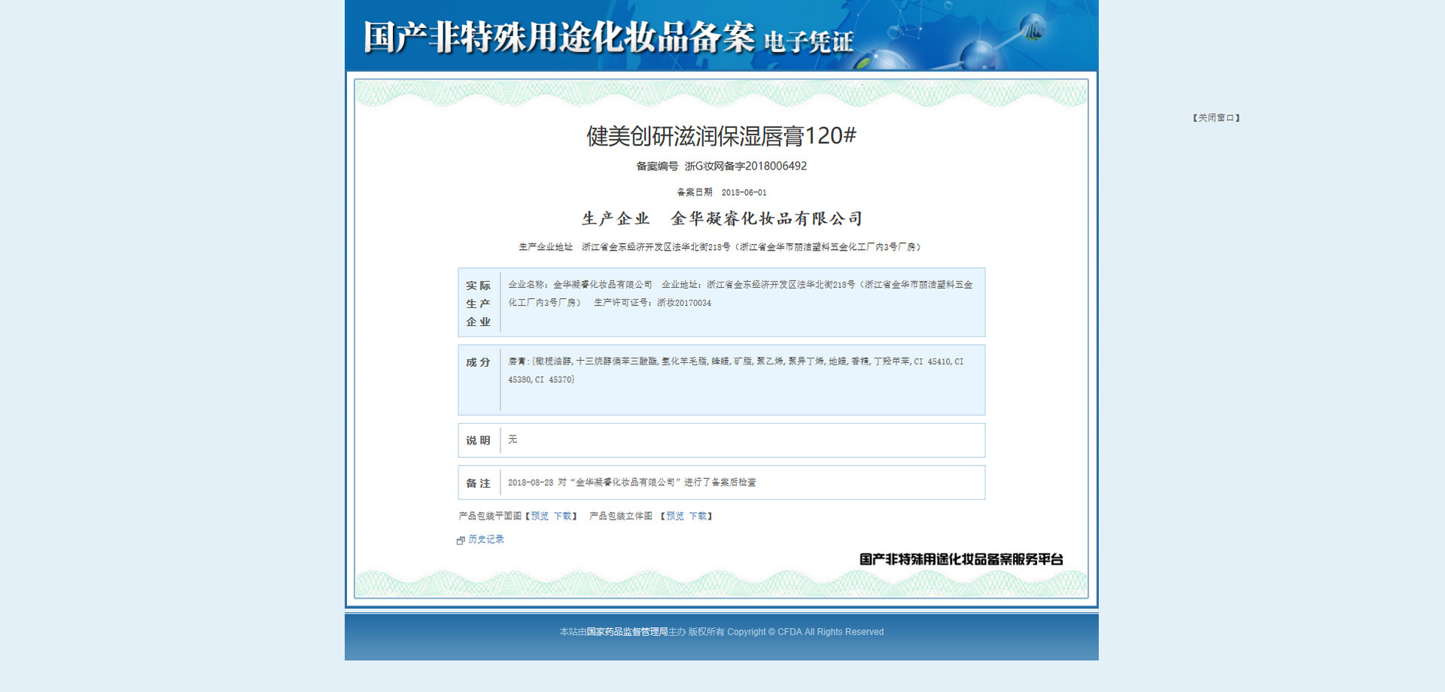Click the 关闭窗口 link
This screenshot has height=692, width=1445.
click(x=1216, y=117)
